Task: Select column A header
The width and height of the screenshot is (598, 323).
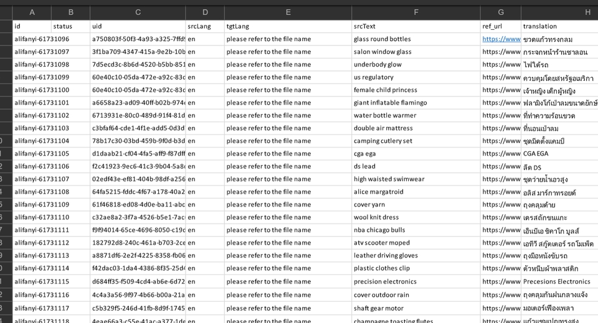Action: 32,12
